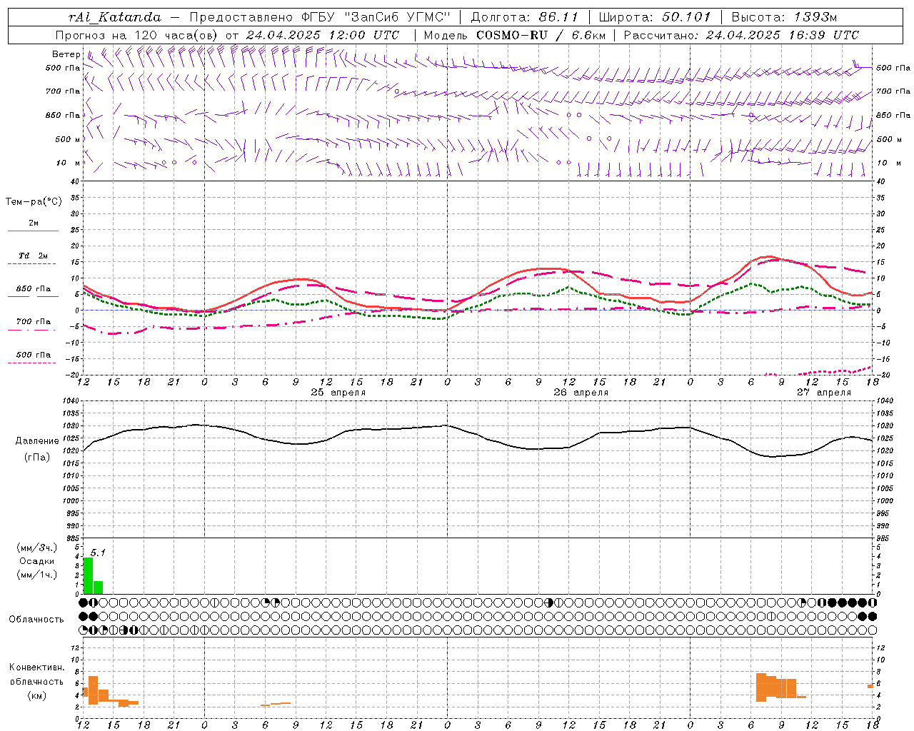Click the 'Широта: 50.101' latitude value
The image size is (914, 731).
(x=655, y=17)
